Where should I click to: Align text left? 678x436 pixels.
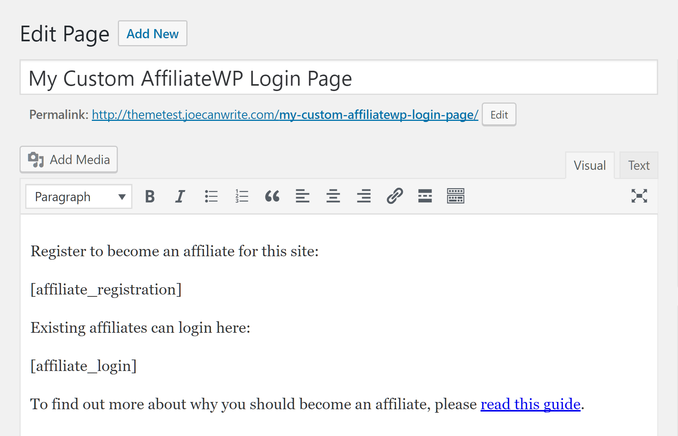coord(303,196)
